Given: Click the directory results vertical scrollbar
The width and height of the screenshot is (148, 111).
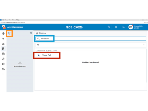Looking at the screenshot, I should pos(147,66).
